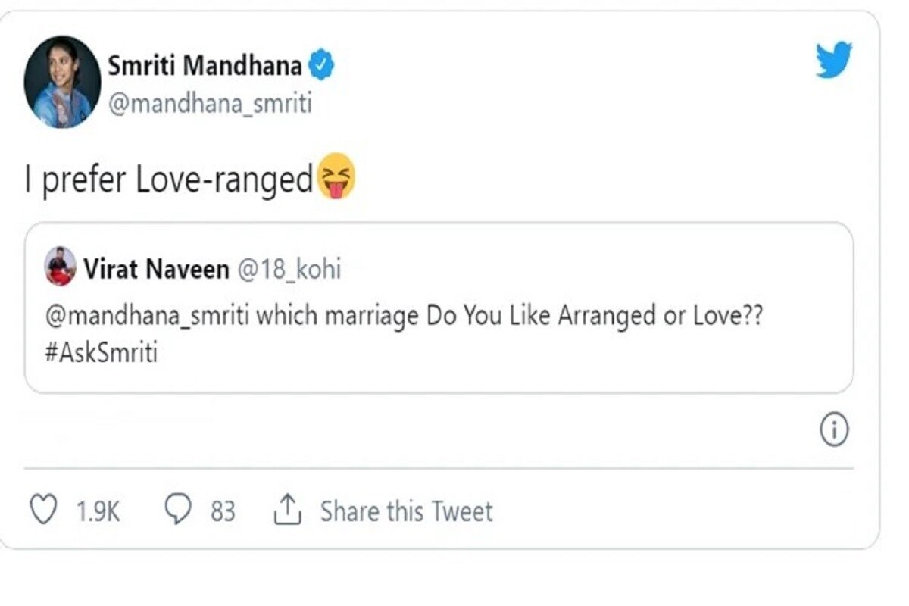Screen dimensions: 909x606
Task: Click the Twitter bird logo
Action: tap(833, 61)
